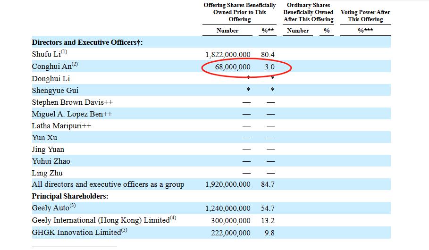Click the Jing Yuan name
This screenshot has width=429, height=250.
pyautogui.click(x=48, y=150)
